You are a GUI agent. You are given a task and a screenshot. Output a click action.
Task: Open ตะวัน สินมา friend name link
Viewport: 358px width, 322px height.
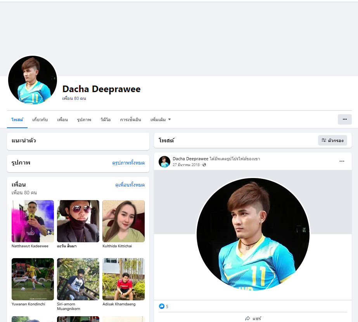(x=67, y=246)
